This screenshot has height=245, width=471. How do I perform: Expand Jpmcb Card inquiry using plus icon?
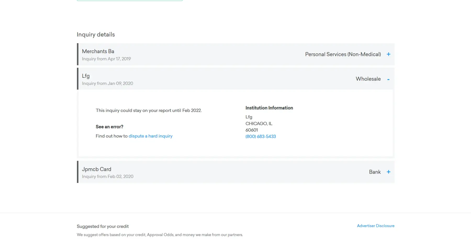pyautogui.click(x=388, y=172)
